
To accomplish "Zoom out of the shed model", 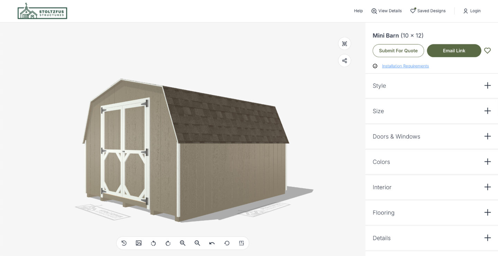I will point(197,243).
